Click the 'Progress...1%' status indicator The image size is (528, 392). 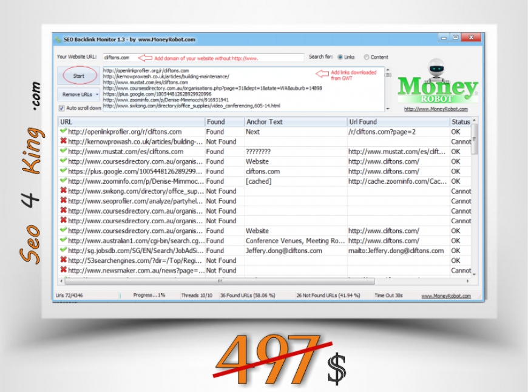(x=149, y=295)
